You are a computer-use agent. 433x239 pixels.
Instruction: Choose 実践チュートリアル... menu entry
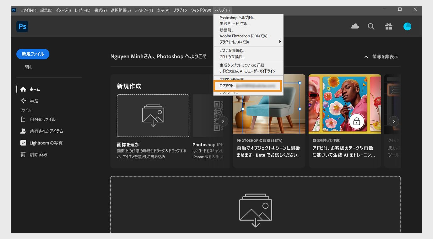248,24
